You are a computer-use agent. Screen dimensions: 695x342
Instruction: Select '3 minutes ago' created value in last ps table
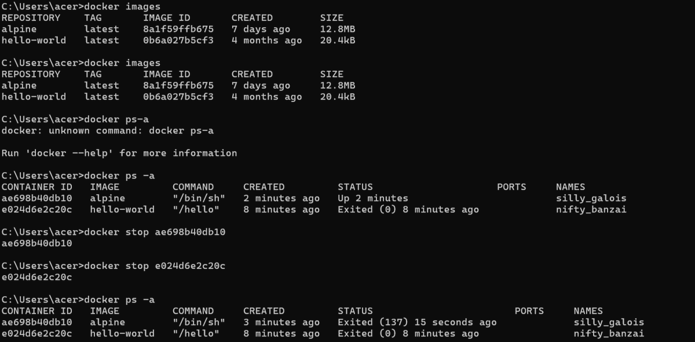click(281, 322)
